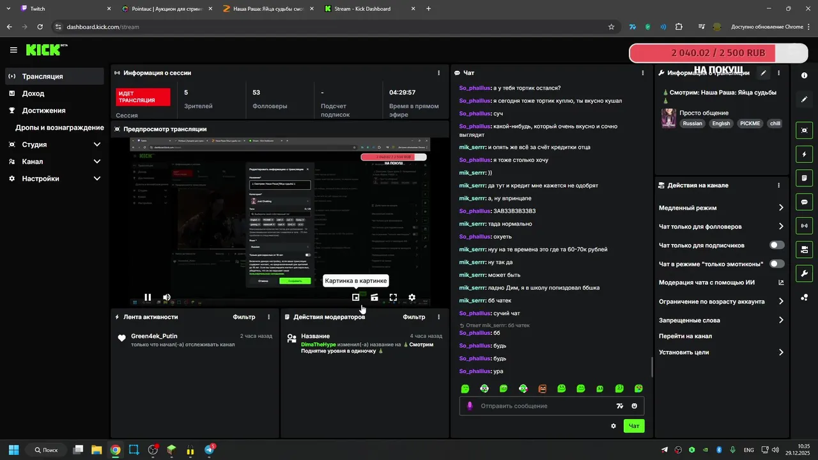Click the translate icon in chat input
Image resolution: width=818 pixels, height=460 pixels.
coord(619,406)
